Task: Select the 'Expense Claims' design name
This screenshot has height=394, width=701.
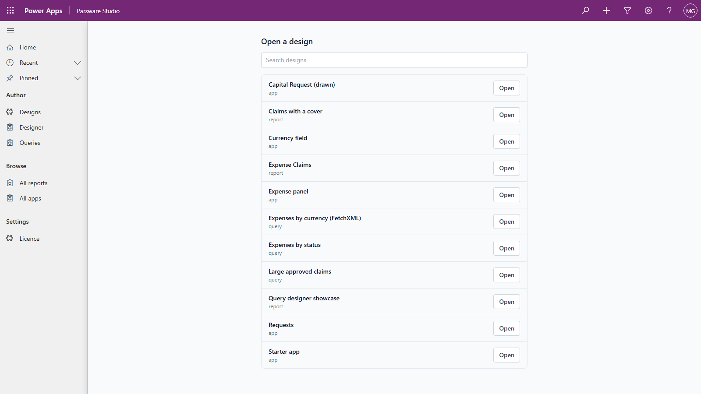Action: [290, 165]
